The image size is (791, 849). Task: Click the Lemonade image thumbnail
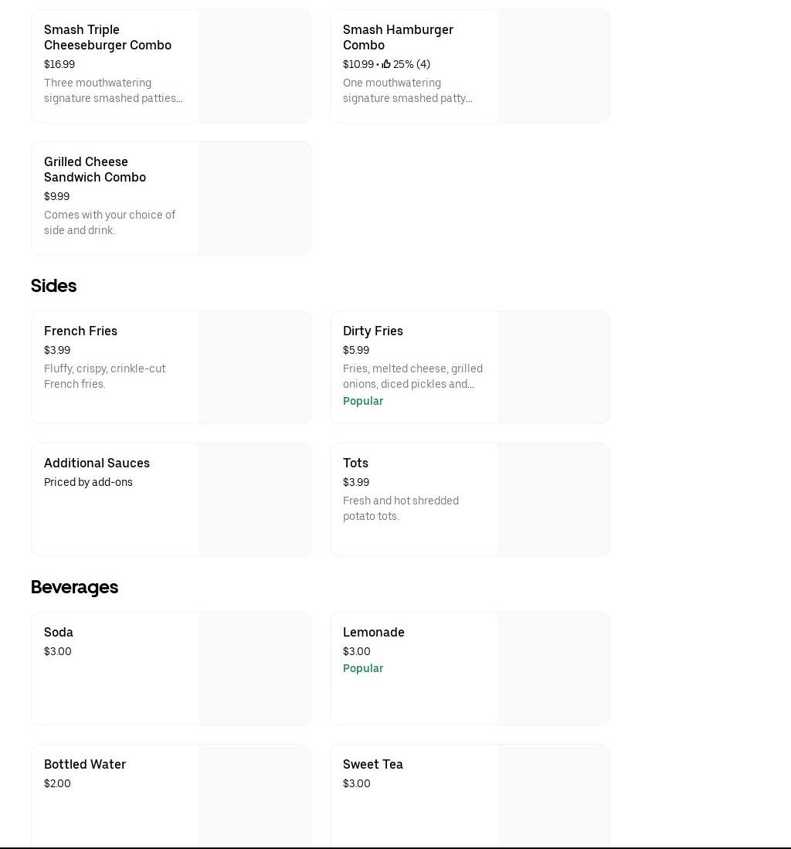(553, 669)
